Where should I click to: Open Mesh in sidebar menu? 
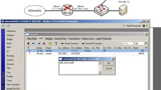tap(9, 43)
